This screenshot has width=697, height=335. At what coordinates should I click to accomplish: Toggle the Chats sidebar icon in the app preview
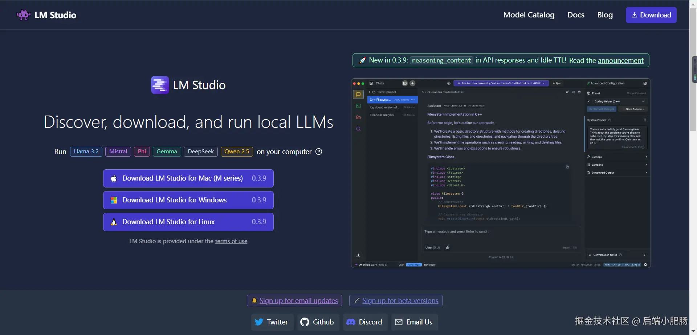coord(371,83)
